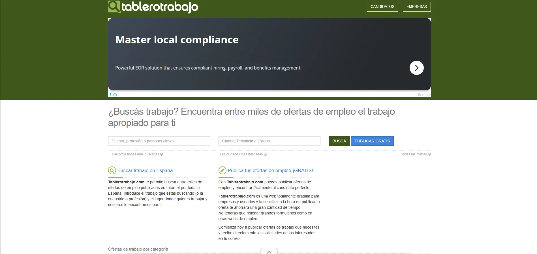
Task: Focus the Puesto, profesión o palabras claves field
Action: click(x=159, y=141)
